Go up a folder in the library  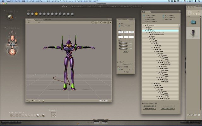[x=193, y=22]
